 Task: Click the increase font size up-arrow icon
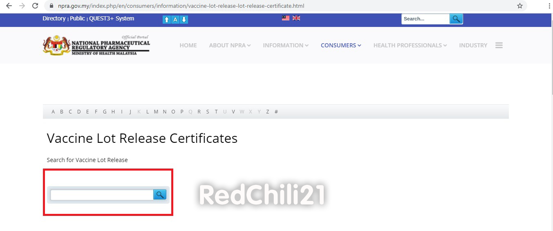click(x=166, y=20)
